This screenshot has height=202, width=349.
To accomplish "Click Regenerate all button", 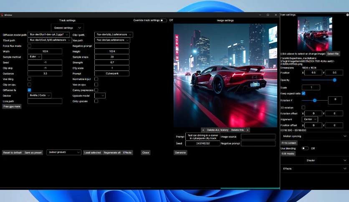I will 112,153.
